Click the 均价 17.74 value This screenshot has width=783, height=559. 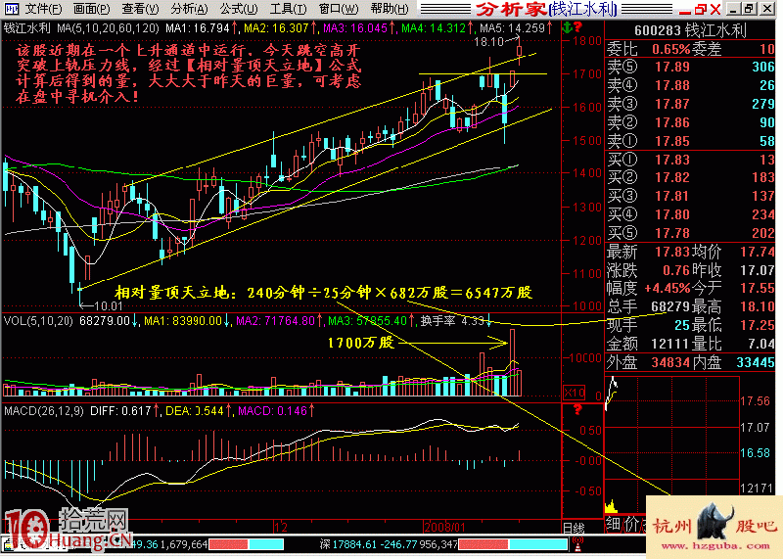(758, 252)
